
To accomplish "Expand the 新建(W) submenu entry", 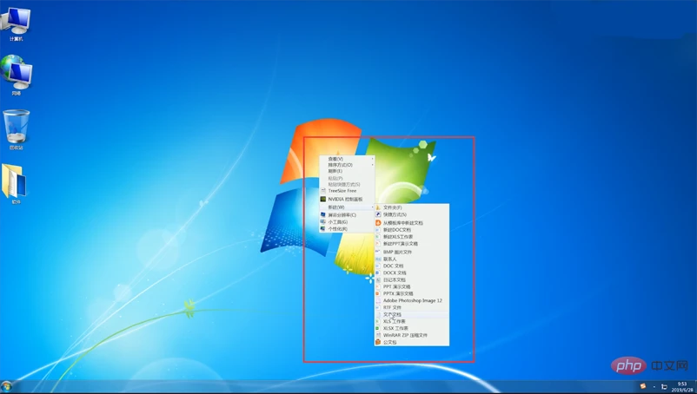I will pyautogui.click(x=347, y=207).
